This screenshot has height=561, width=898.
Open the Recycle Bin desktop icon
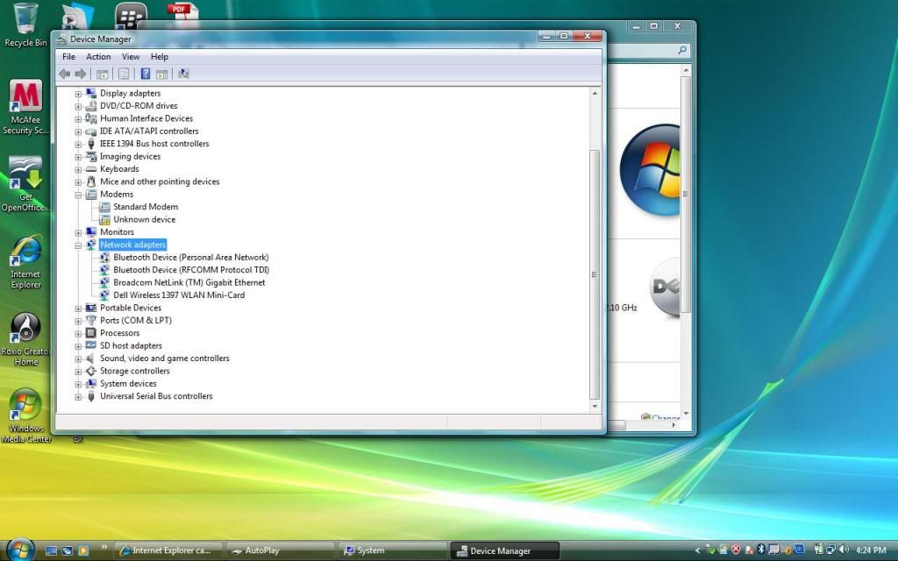(x=25, y=25)
